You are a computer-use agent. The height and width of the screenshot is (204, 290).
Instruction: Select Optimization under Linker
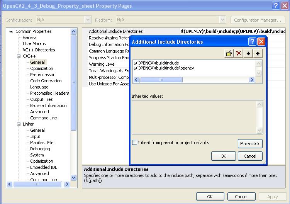(x=42, y=161)
